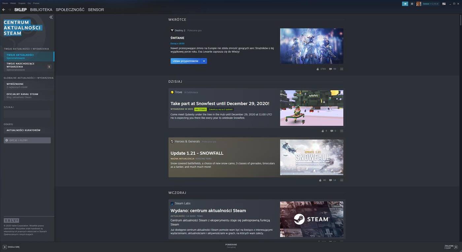Open comments on the Destiny 2 post
The width and height of the screenshot is (462, 252).
[x=330, y=69]
